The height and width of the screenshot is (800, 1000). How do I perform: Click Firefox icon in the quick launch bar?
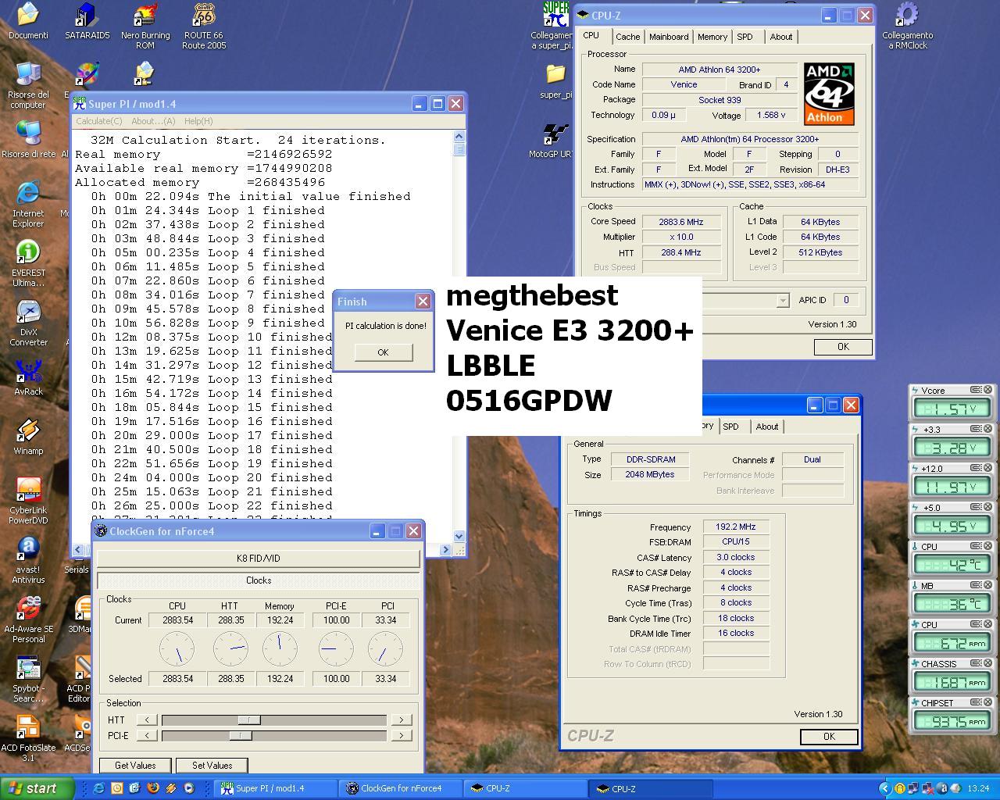pos(152,788)
